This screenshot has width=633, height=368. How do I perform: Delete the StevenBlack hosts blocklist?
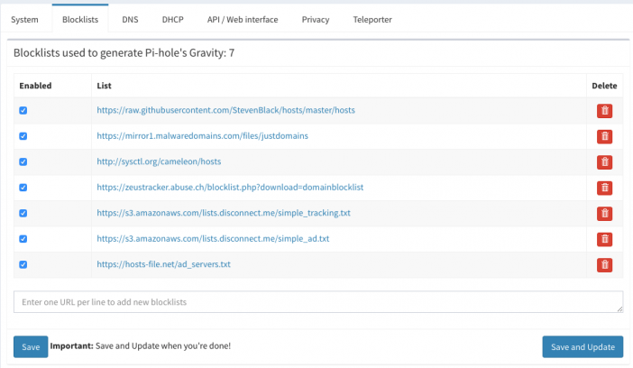coord(604,111)
